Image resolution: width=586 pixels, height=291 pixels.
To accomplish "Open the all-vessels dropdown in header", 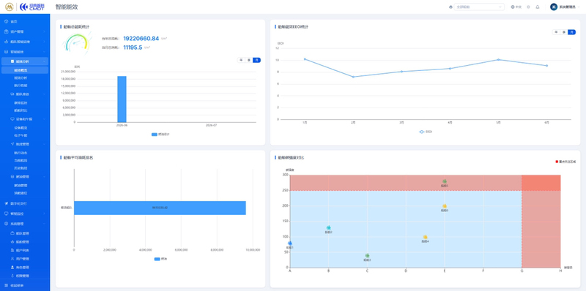I will click(x=479, y=7).
